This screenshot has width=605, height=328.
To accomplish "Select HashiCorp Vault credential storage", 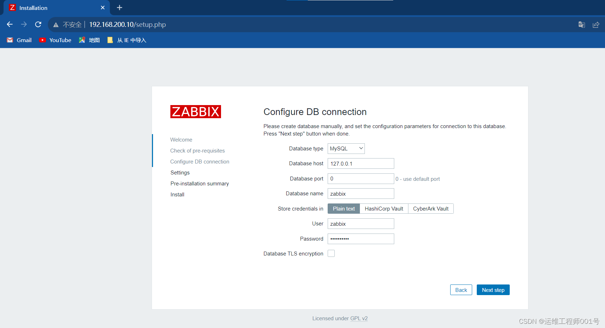I will tap(384, 209).
